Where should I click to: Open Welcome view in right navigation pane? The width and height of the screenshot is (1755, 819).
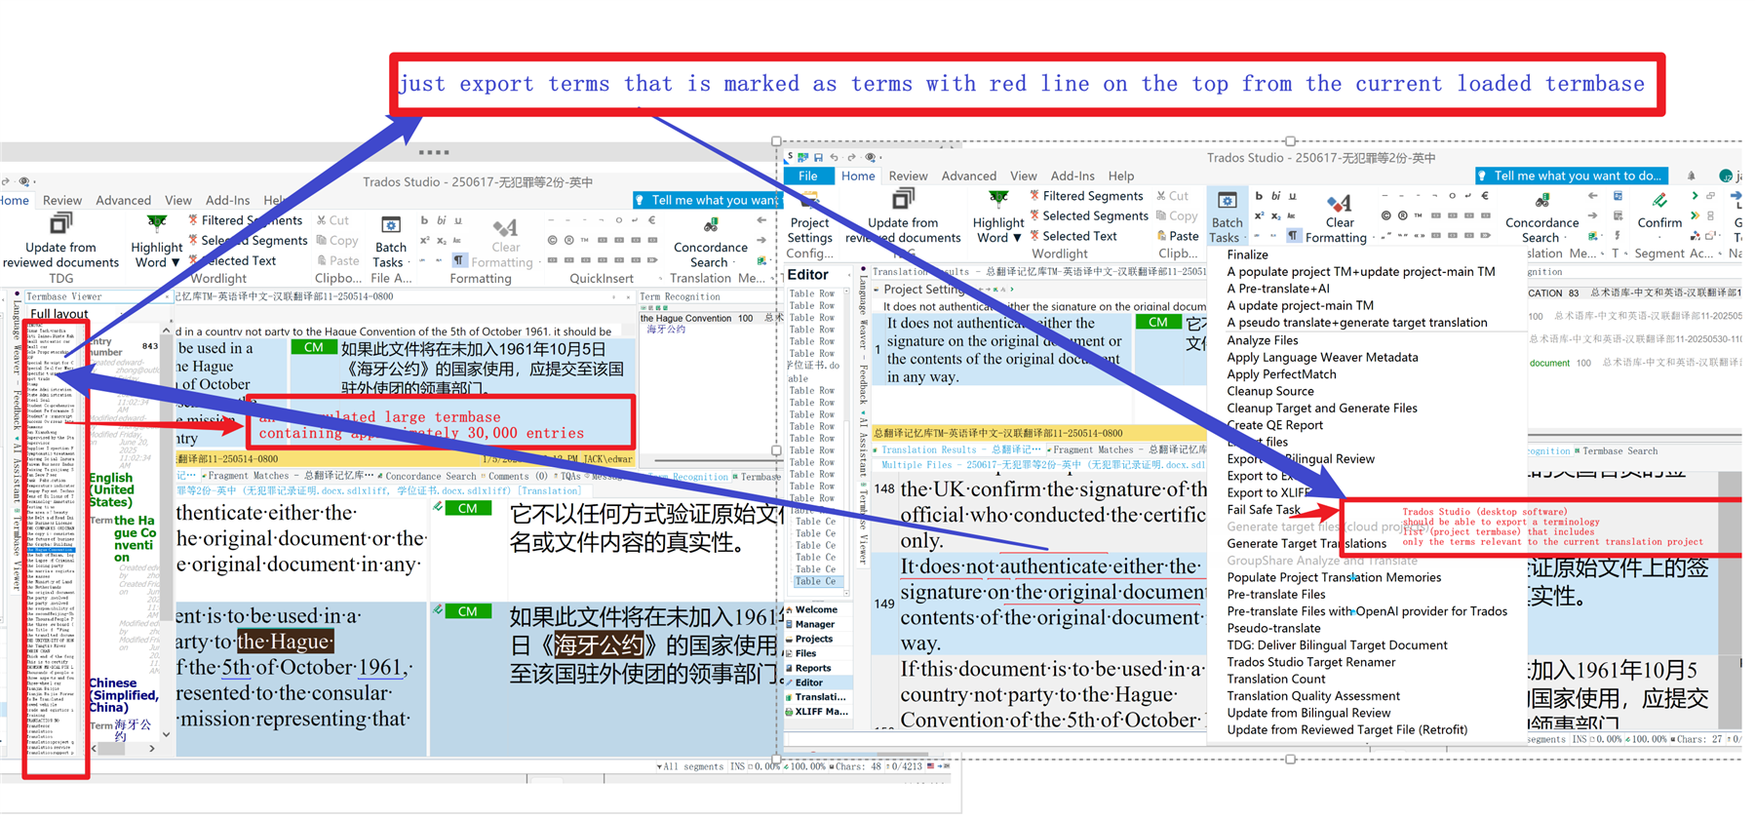point(816,609)
